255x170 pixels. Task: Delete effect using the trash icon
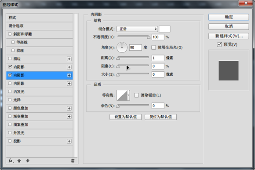coord(73,161)
